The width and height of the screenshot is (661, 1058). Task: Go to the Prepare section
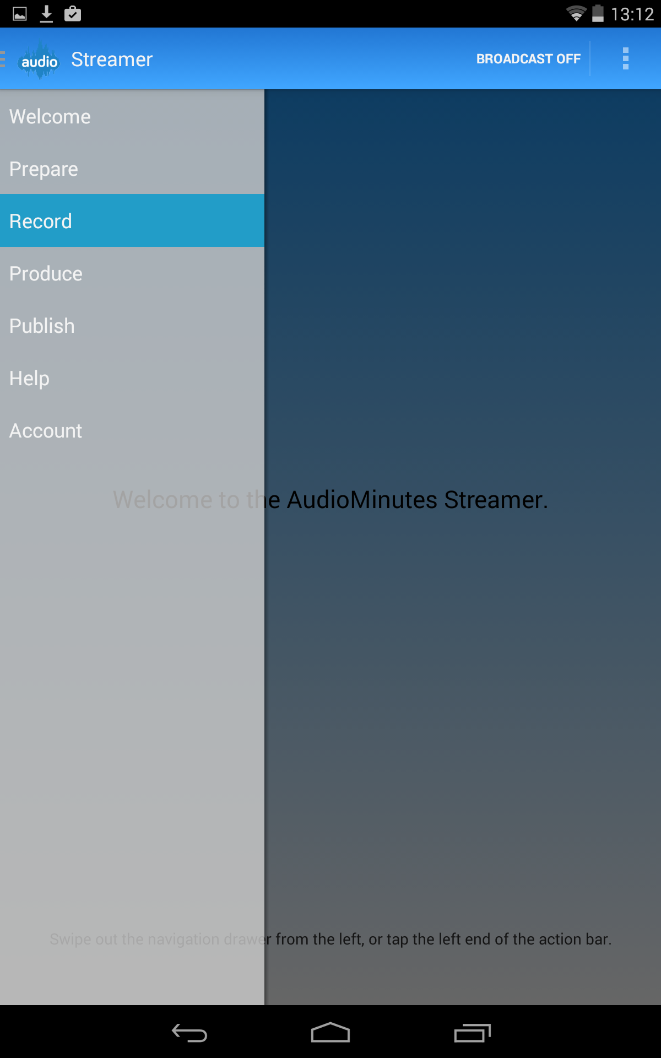pos(132,168)
